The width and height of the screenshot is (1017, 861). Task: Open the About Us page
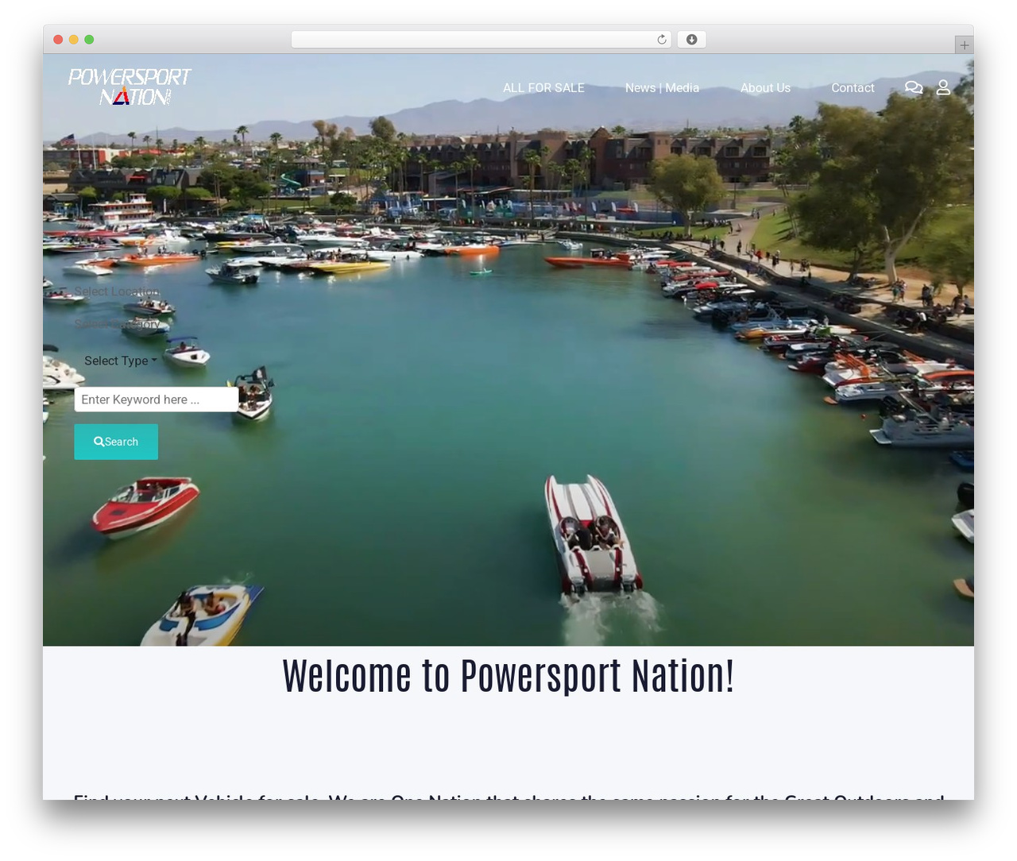[765, 87]
